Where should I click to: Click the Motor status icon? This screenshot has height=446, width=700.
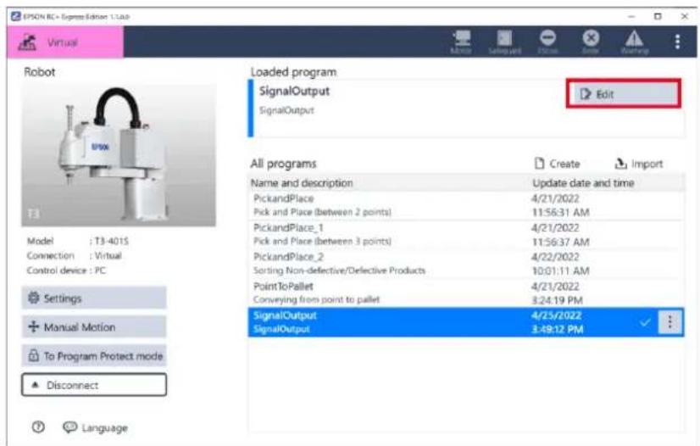(x=461, y=42)
